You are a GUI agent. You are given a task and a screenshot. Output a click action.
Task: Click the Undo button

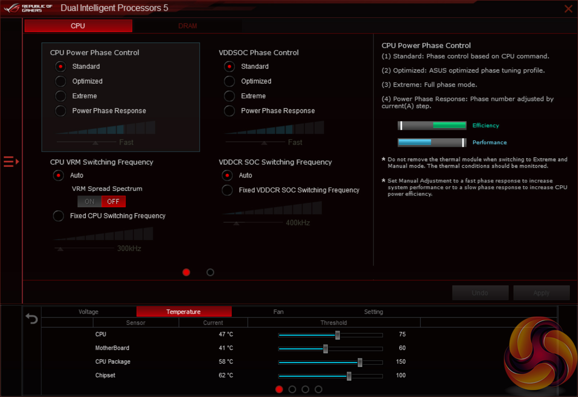click(x=480, y=293)
